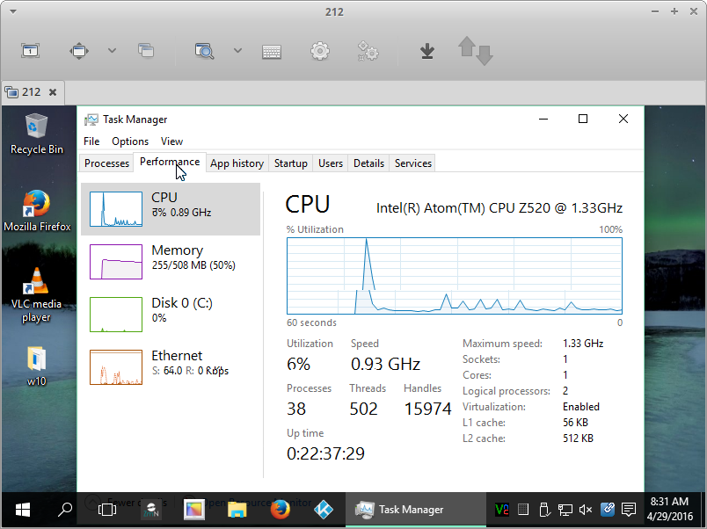This screenshot has width=707, height=529.
Task: Click the colorful picture app icon in the taskbar
Action: coord(193,510)
